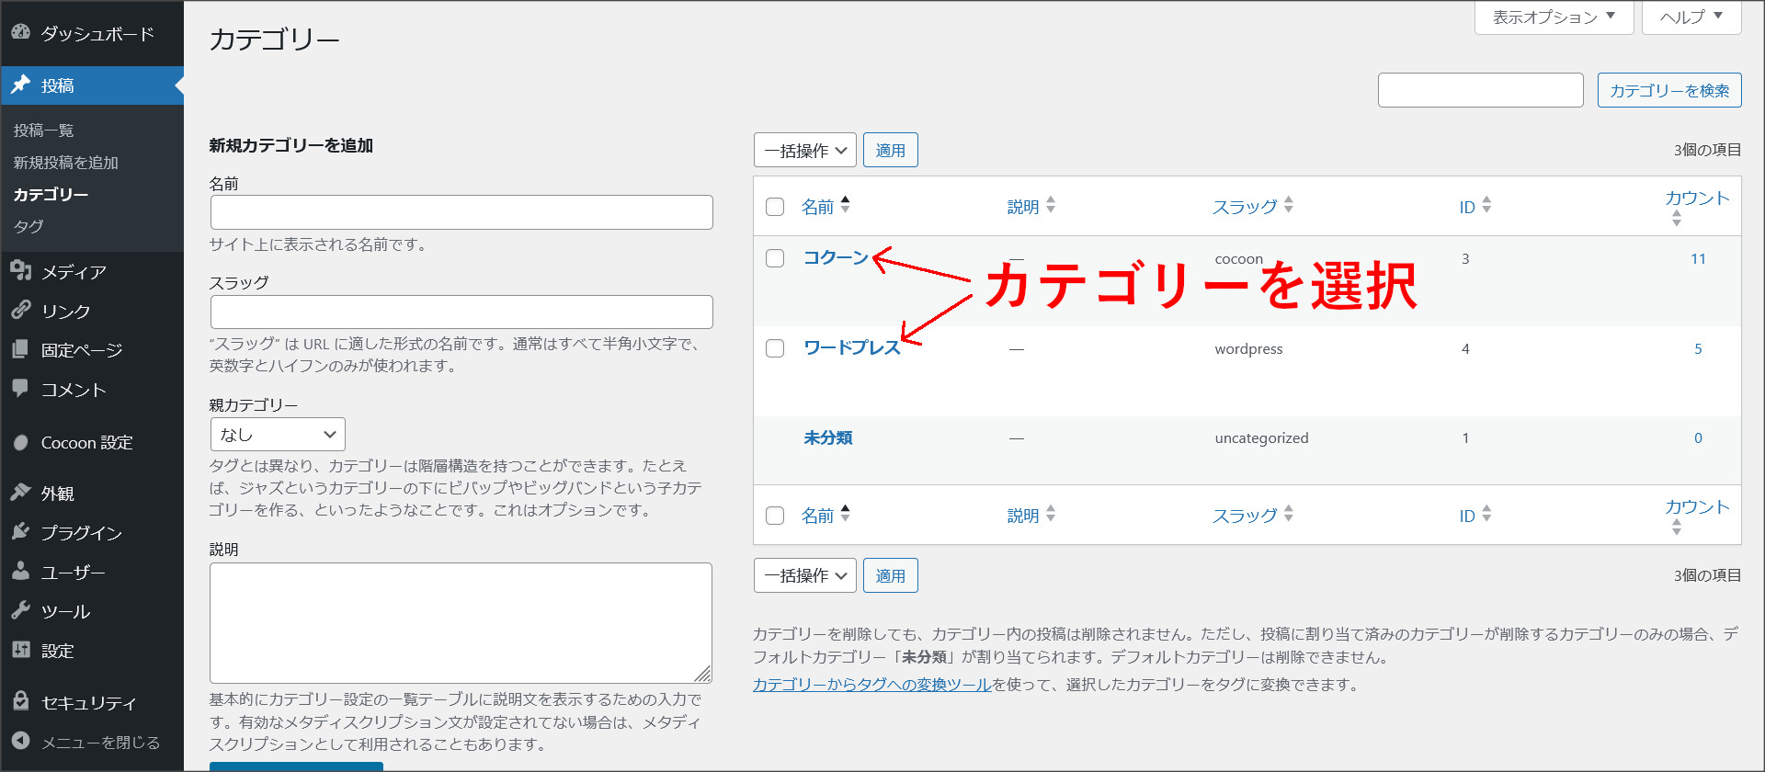Click the Media icon beside メディア

click(21, 270)
